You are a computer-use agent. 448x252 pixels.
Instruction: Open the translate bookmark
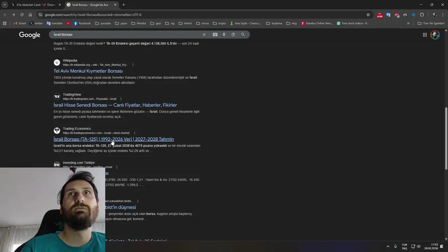55,23
